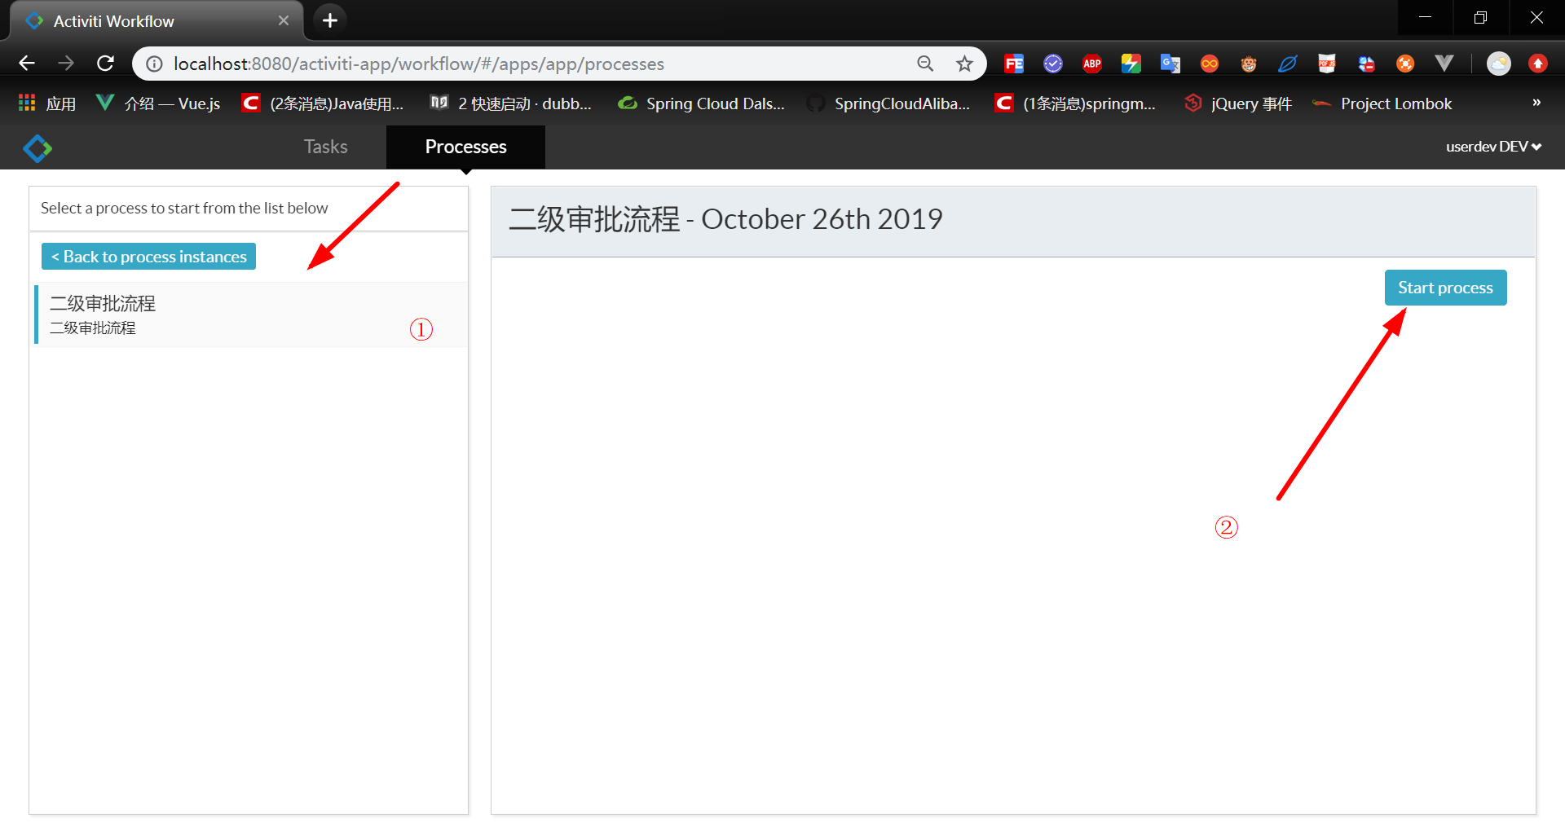The width and height of the screenshot is (1565, 827).
Task: Go back to previous page
Action: pyautogui.click(x=27, y=64)
